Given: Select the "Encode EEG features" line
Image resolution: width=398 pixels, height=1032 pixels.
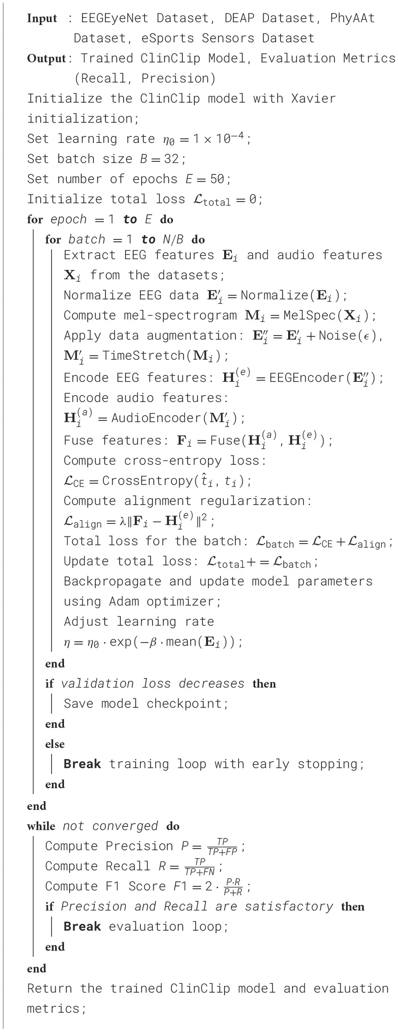Looking at the screenshot, I should (x=223, y=378).
